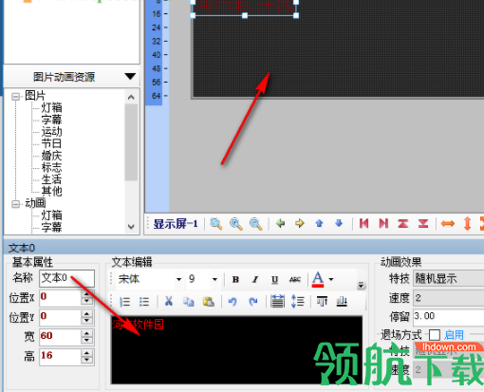The width and height of the screenshot is (484, 392).
Task: Click resource tree scrollbar down arrow
Action: tap(131, 226)
